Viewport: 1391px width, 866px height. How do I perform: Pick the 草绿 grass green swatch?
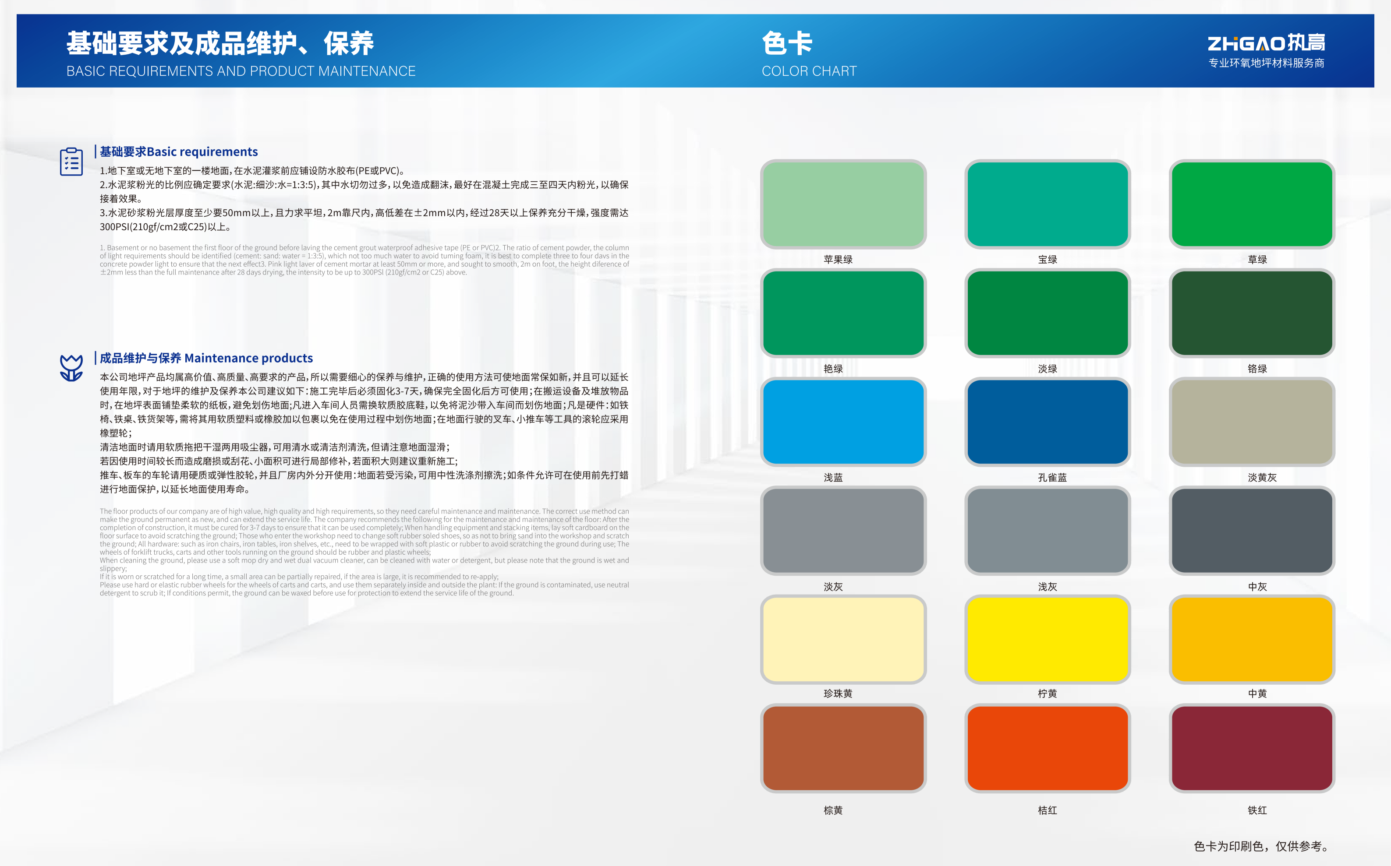(1252, 204)
